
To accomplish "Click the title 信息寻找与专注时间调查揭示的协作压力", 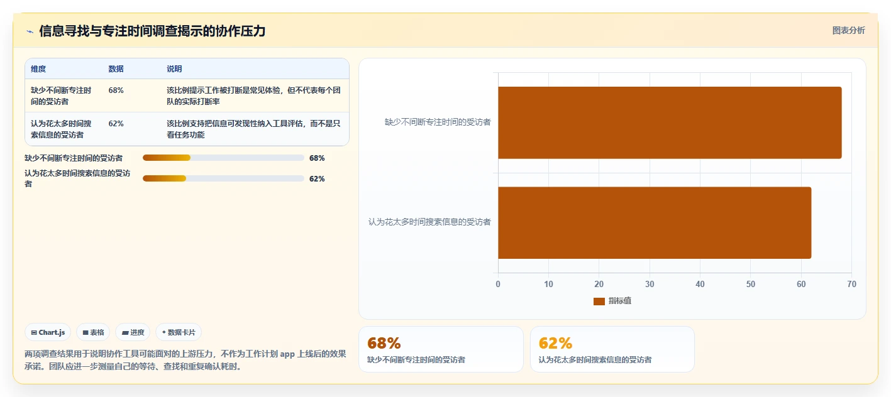I will pos(152,31).
